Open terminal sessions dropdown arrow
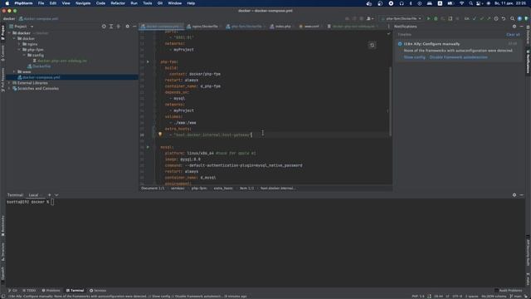Screen dimensions: 531x299 (56, 195)
